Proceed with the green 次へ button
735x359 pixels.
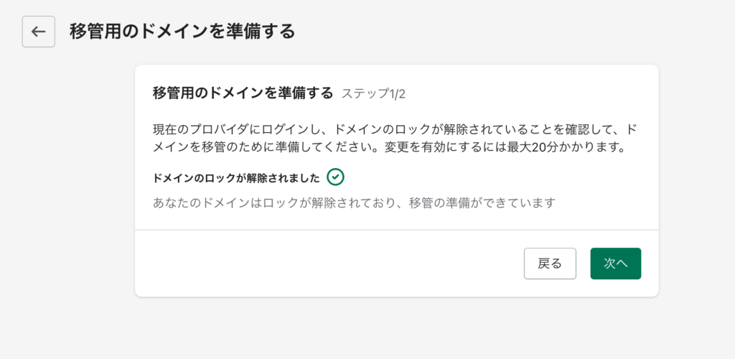(x=615, y=264)
